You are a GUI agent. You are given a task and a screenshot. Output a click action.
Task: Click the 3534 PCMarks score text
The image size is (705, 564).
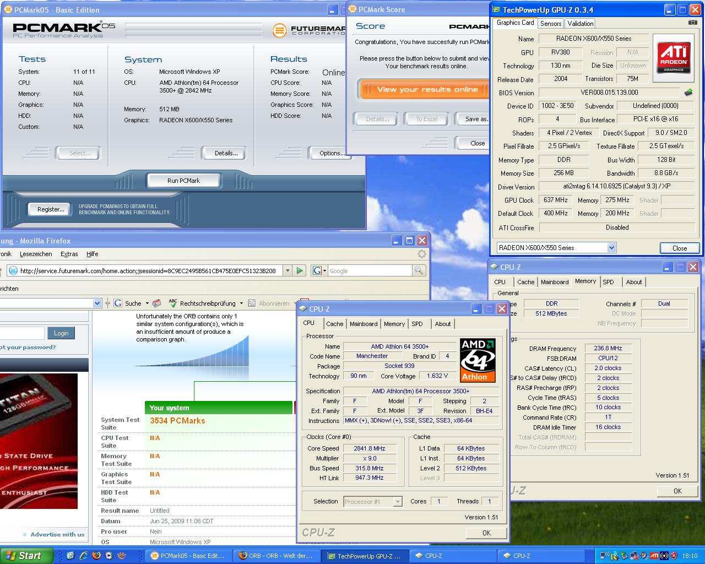coord(177,421)
